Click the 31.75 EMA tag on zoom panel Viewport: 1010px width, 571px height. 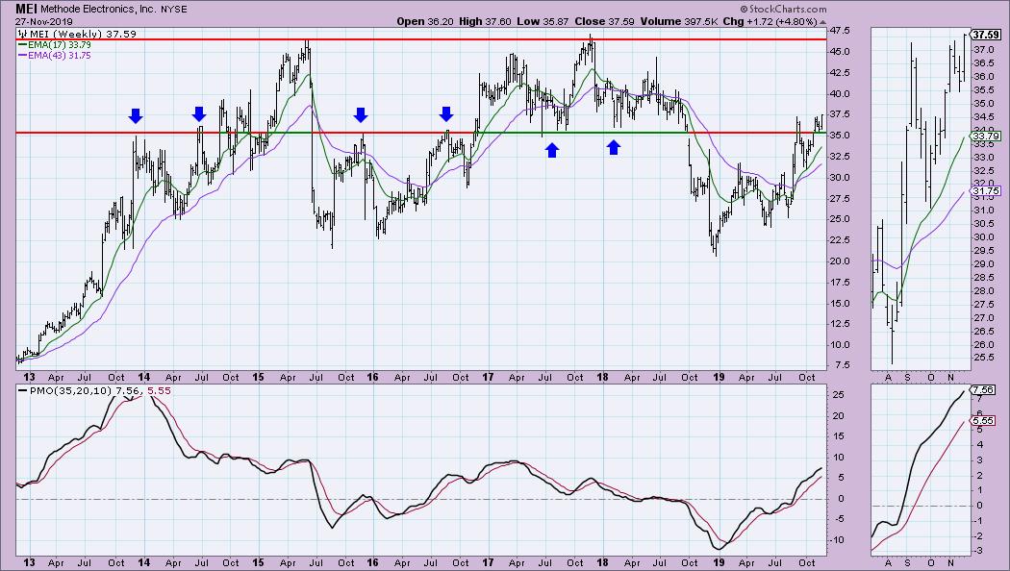coord(986,191)
